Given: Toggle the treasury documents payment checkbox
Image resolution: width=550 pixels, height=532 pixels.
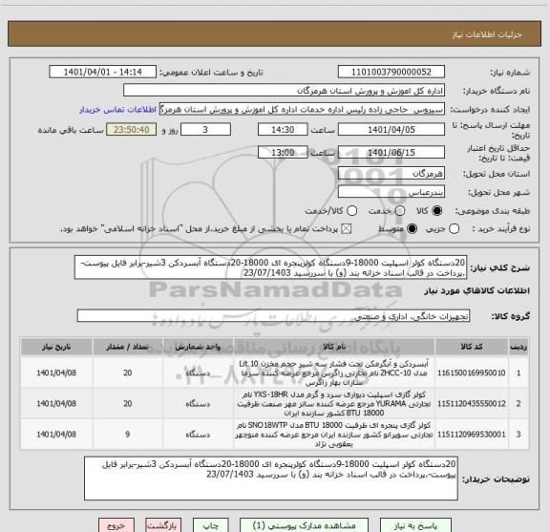Looking at the screenshot, I should tap(347, 229).
